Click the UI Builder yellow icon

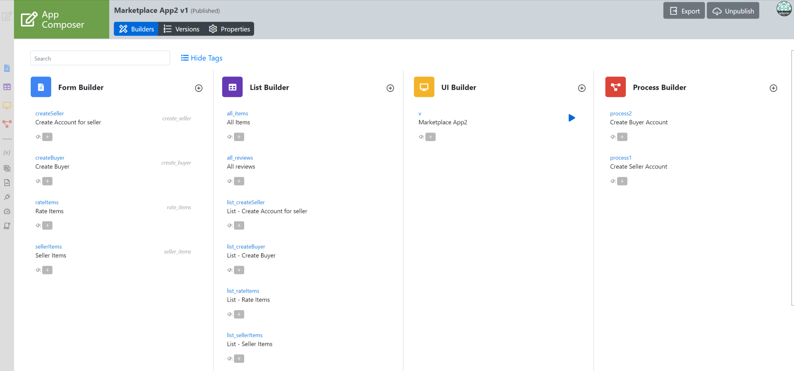coord(424,87)
